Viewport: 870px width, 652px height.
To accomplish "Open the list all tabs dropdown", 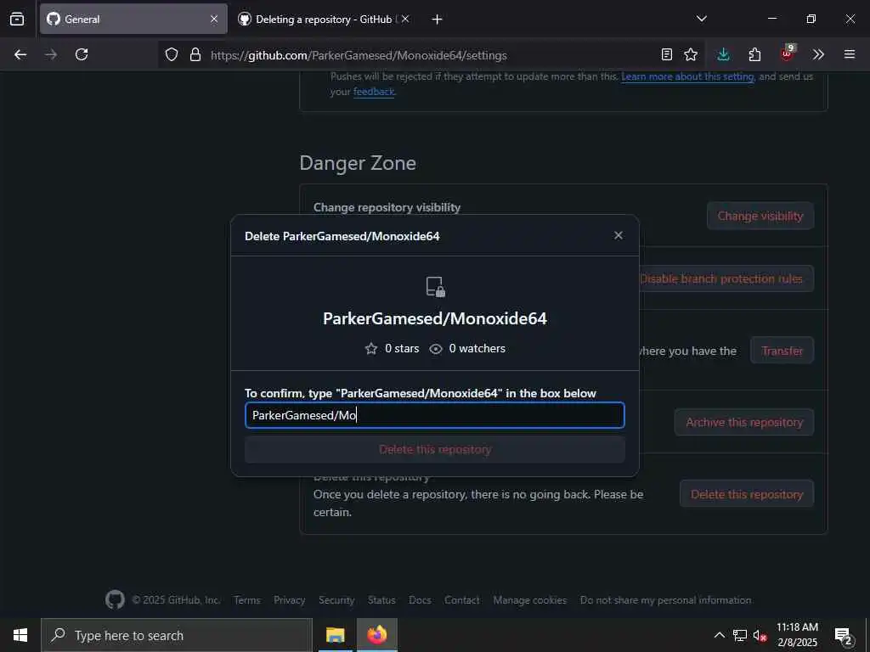I will 701,19.
